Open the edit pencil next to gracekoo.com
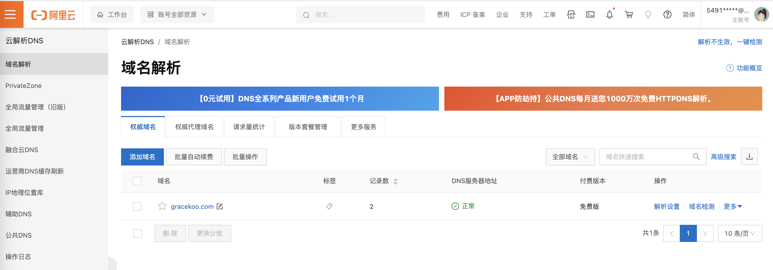This screenshot has width=773, height=270. click(x=220, y=206)
